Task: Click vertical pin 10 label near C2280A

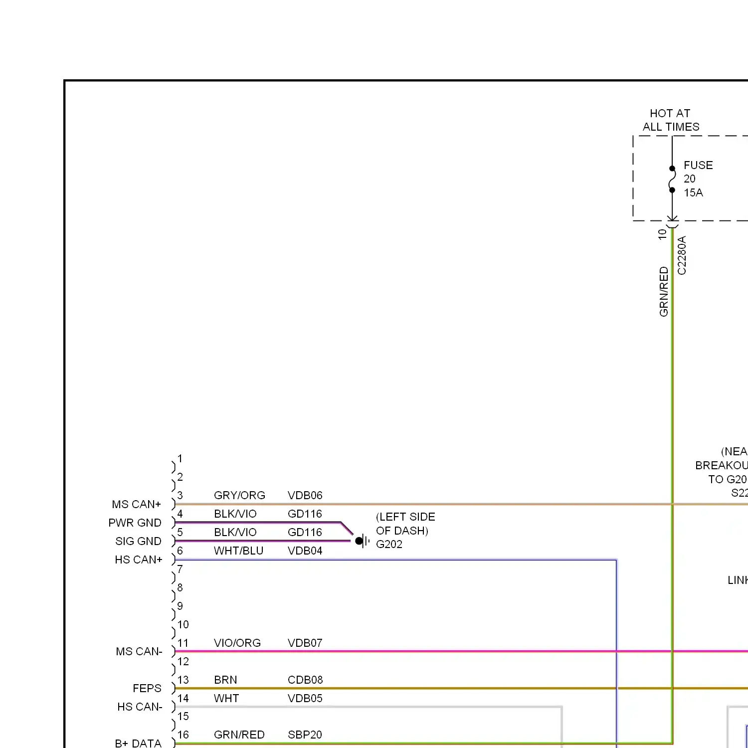Action: 662,234
